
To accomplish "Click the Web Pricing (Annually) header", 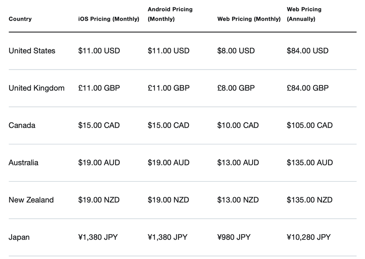I will (x=304, y=14).
